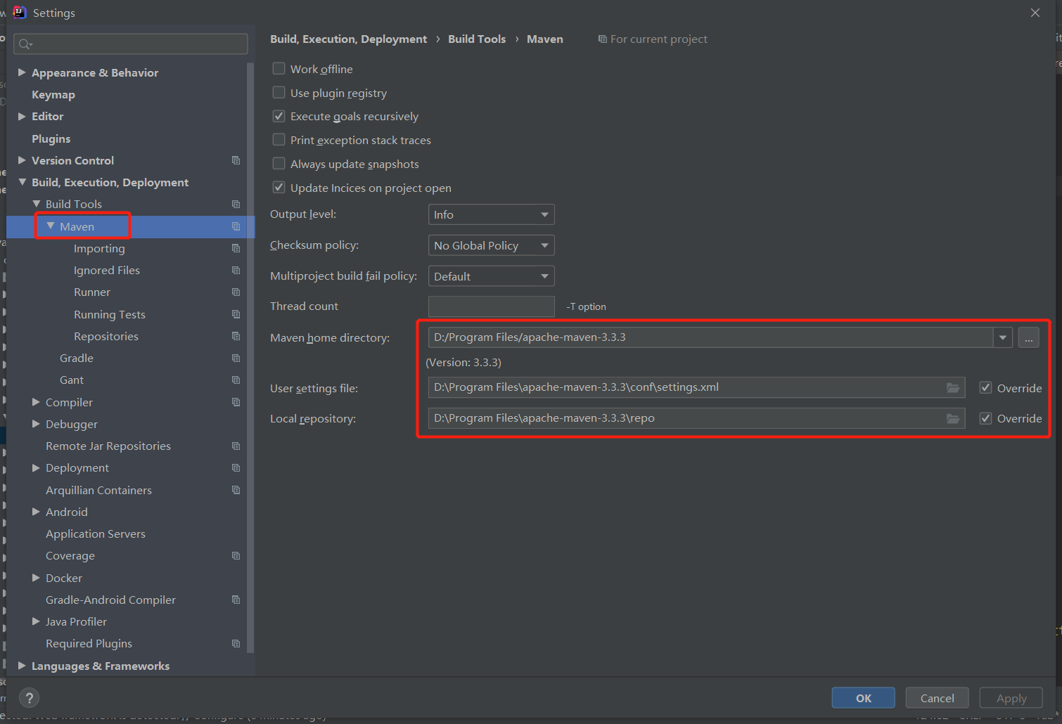The image size is (1062, 724).
Task: Click Thread count input field
Action: 491,306
